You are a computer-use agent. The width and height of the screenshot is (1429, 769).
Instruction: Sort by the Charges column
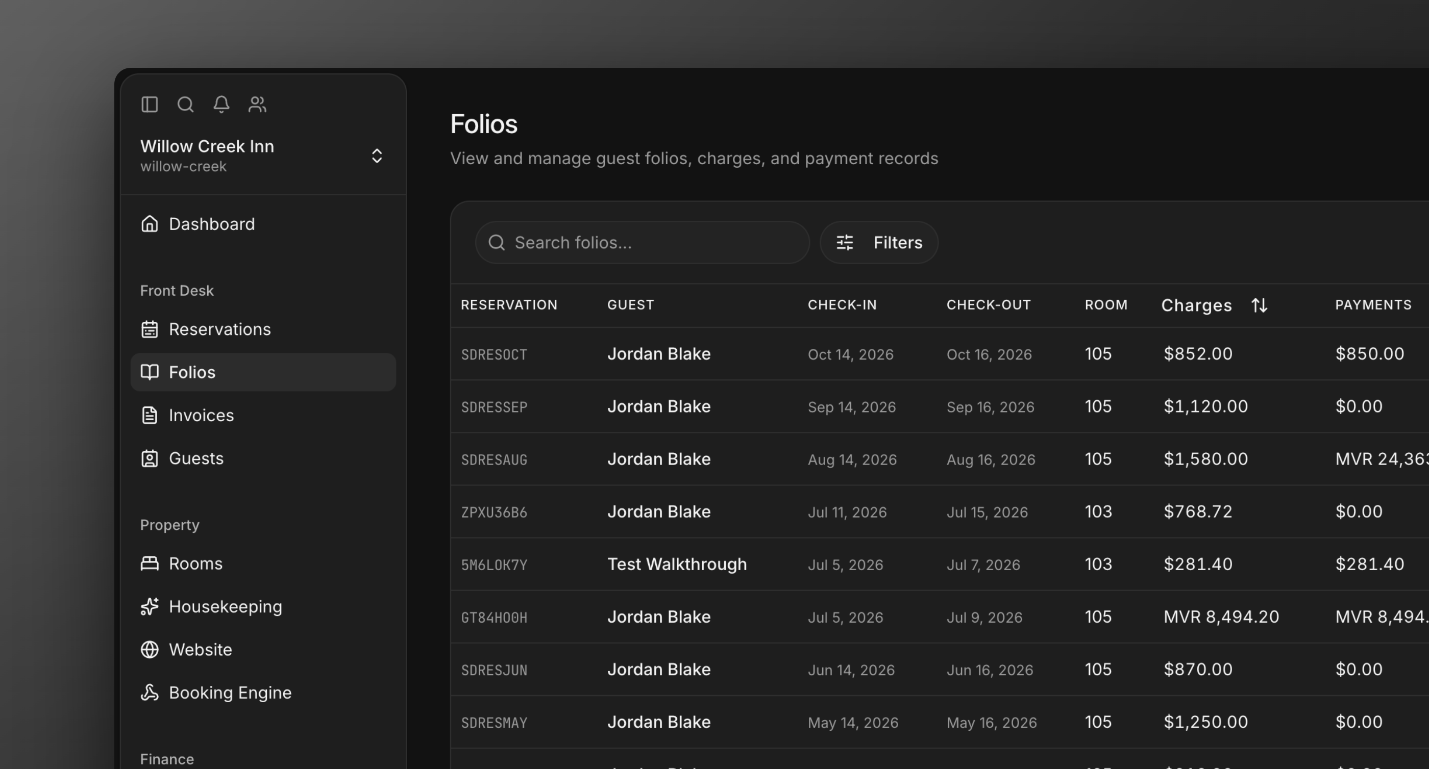pos(1214,305)
